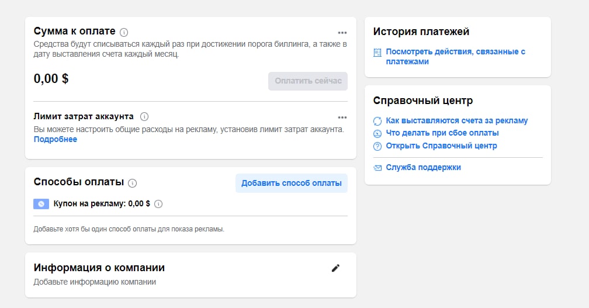Select the 0,00 $ amount due value
This screenshot has height=308, width=589.
click(51, 78)
